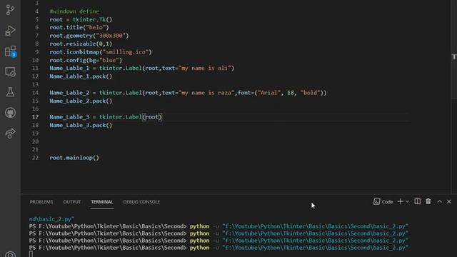The width and height of the screenshot is (457, 257).
Task: Open the Source Control view
Action: [x=10, y=10]
